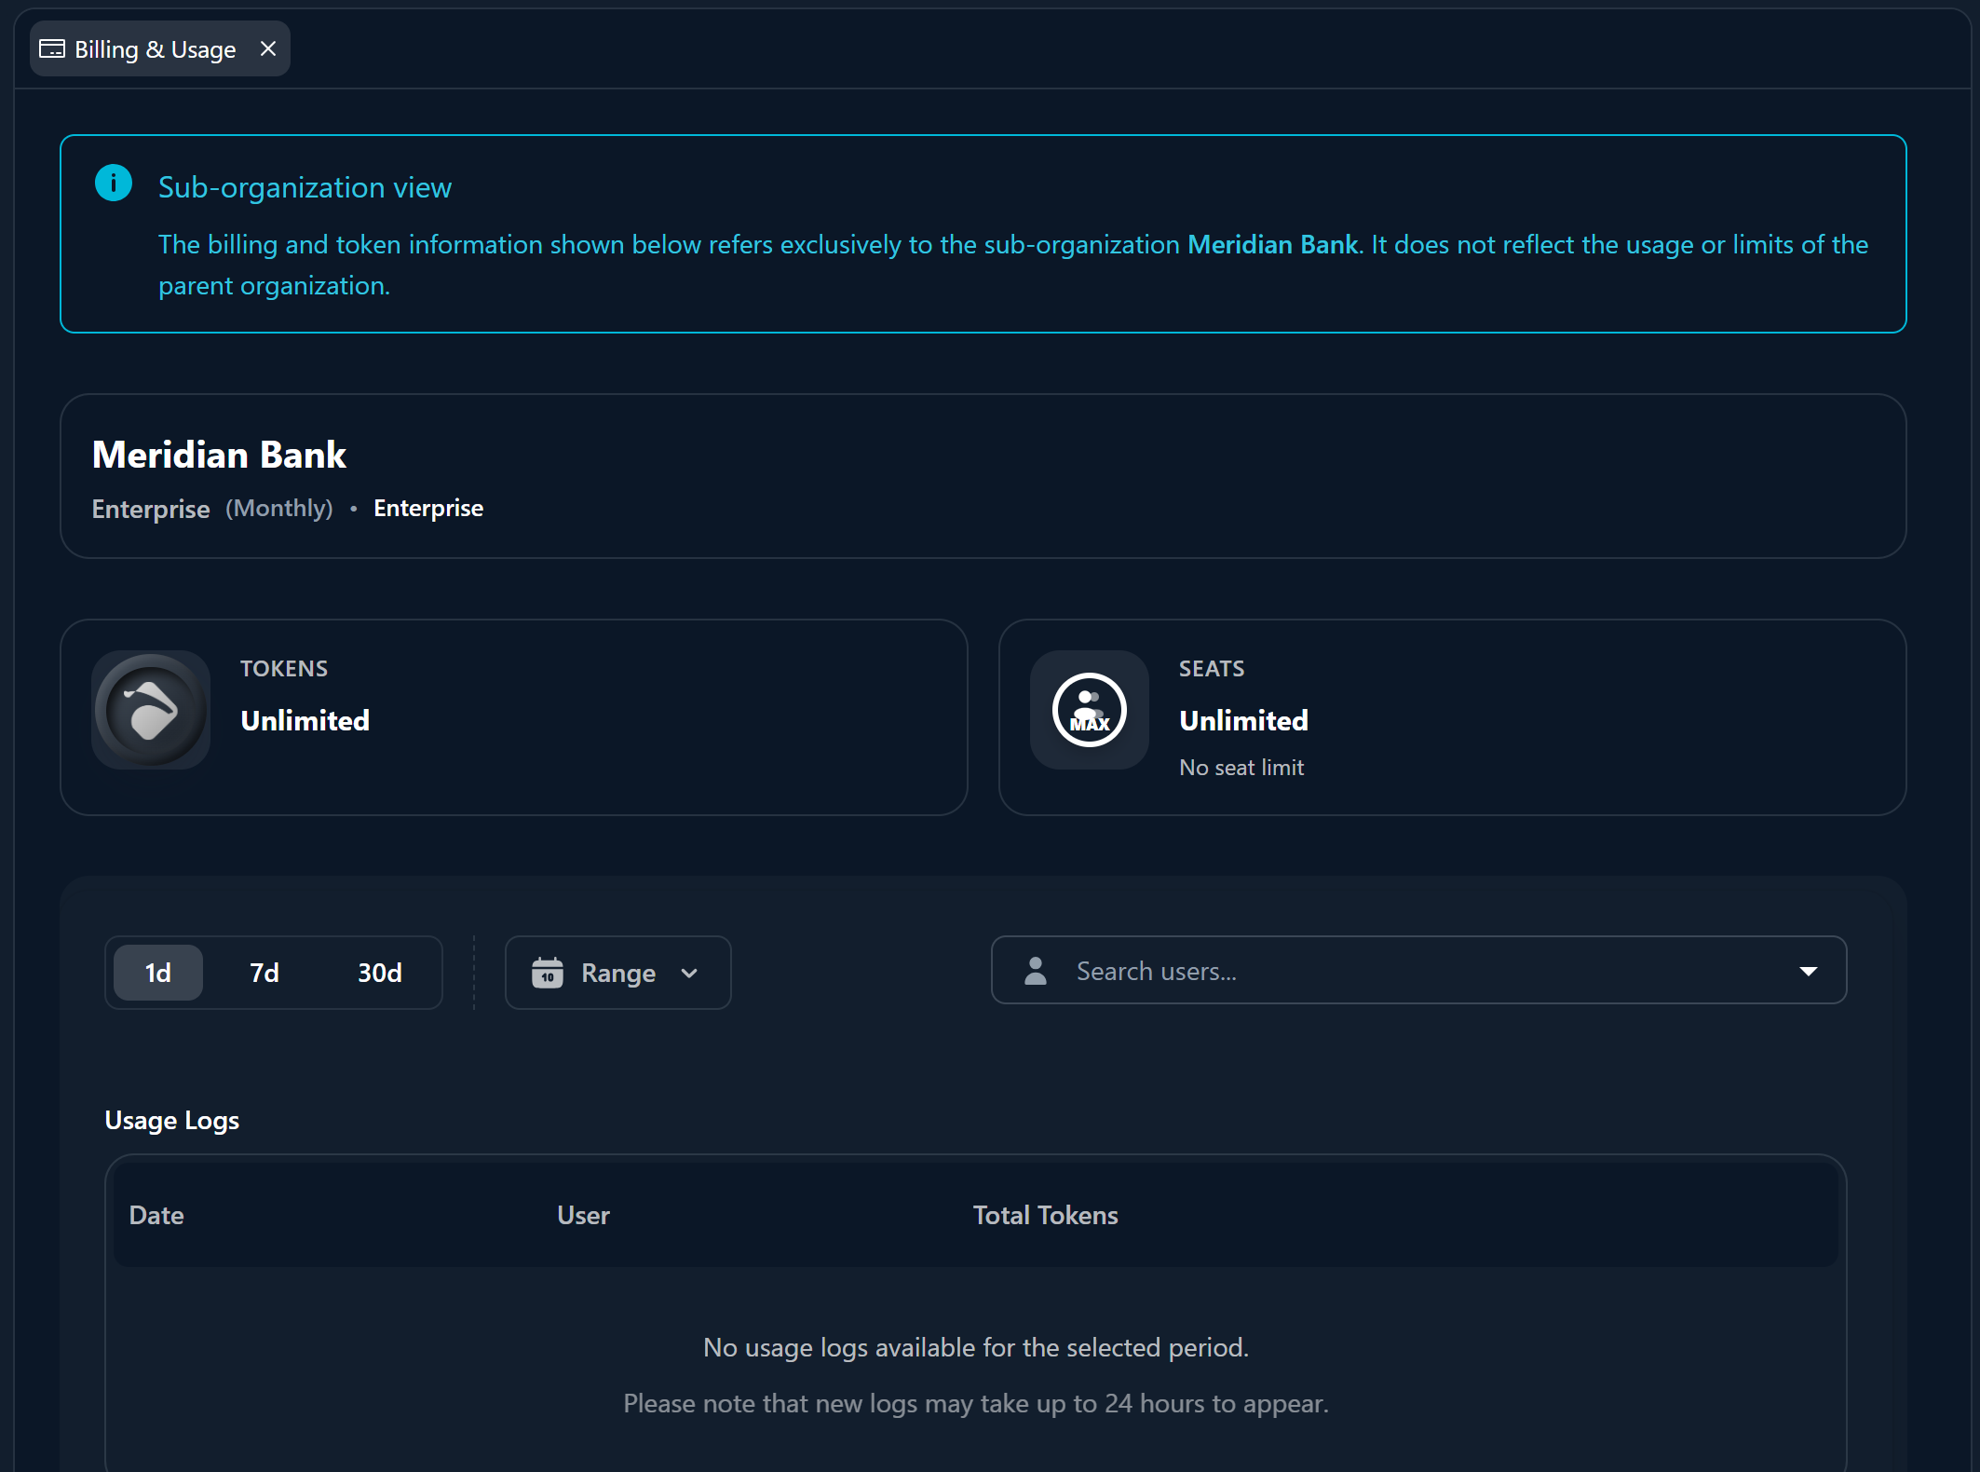1980x1472 pixels.
Task: Open the Range date dropdown
Action: click(x=618, y=973)
